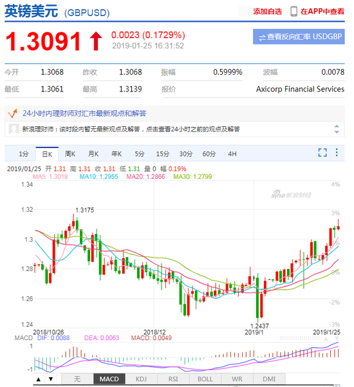Click the 最低 value 1.3061
The width and height of the screenshot is (354, 387).
[52, 89]
